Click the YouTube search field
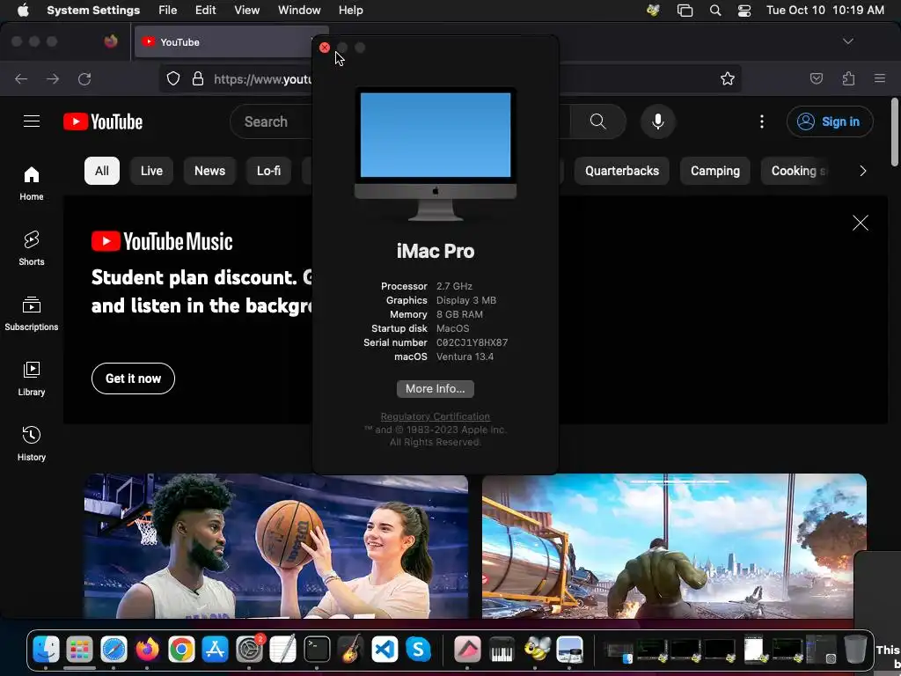The width and height of the screenshot is (901, 676). click(x=270, y=121)
